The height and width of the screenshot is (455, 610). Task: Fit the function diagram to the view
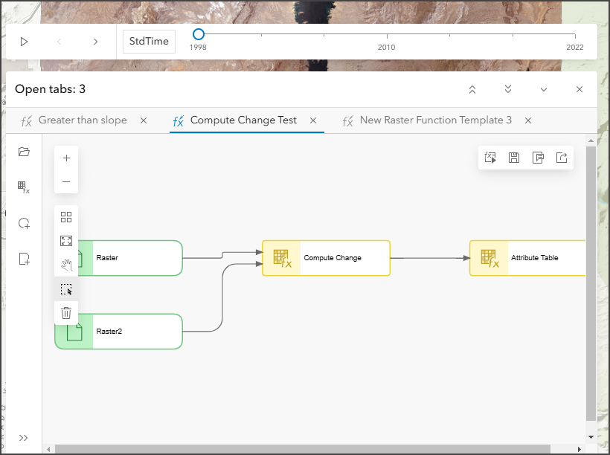pos(66,240)
